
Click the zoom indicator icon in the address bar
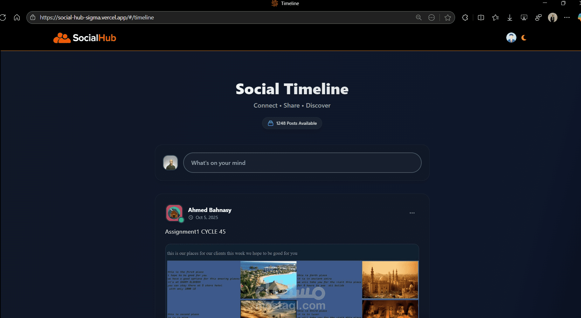(418, 18)
